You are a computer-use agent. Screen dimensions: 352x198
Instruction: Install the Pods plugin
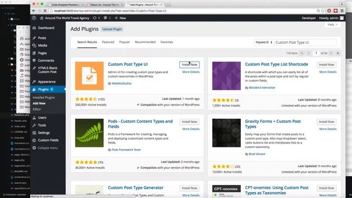coord(189,122)
